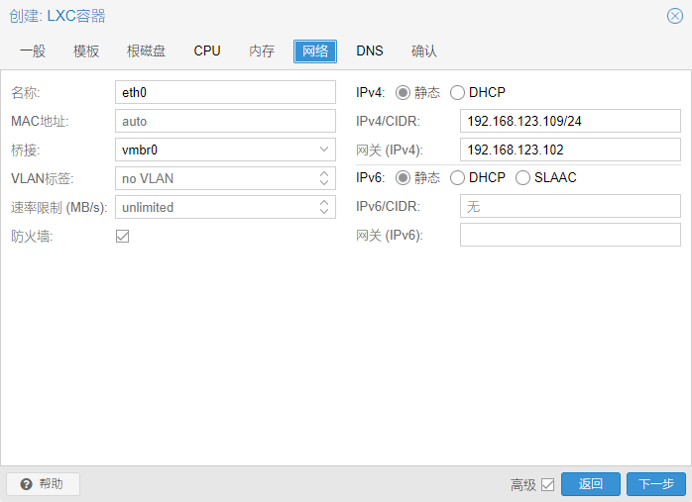Viewport: 692px width, 502px height.
Task: Go to the 根磁盘 tab
Action: 147,51
